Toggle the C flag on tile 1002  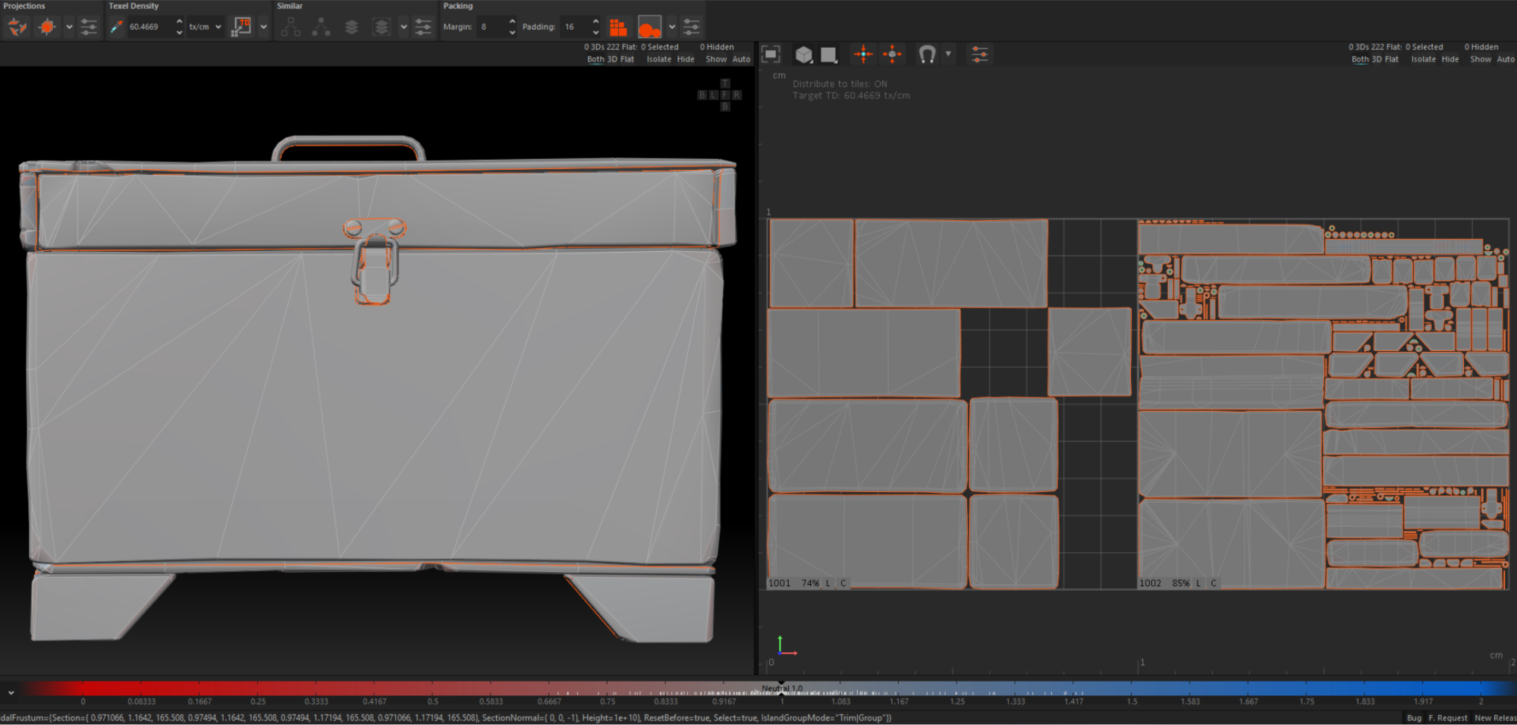point(1214,583)
